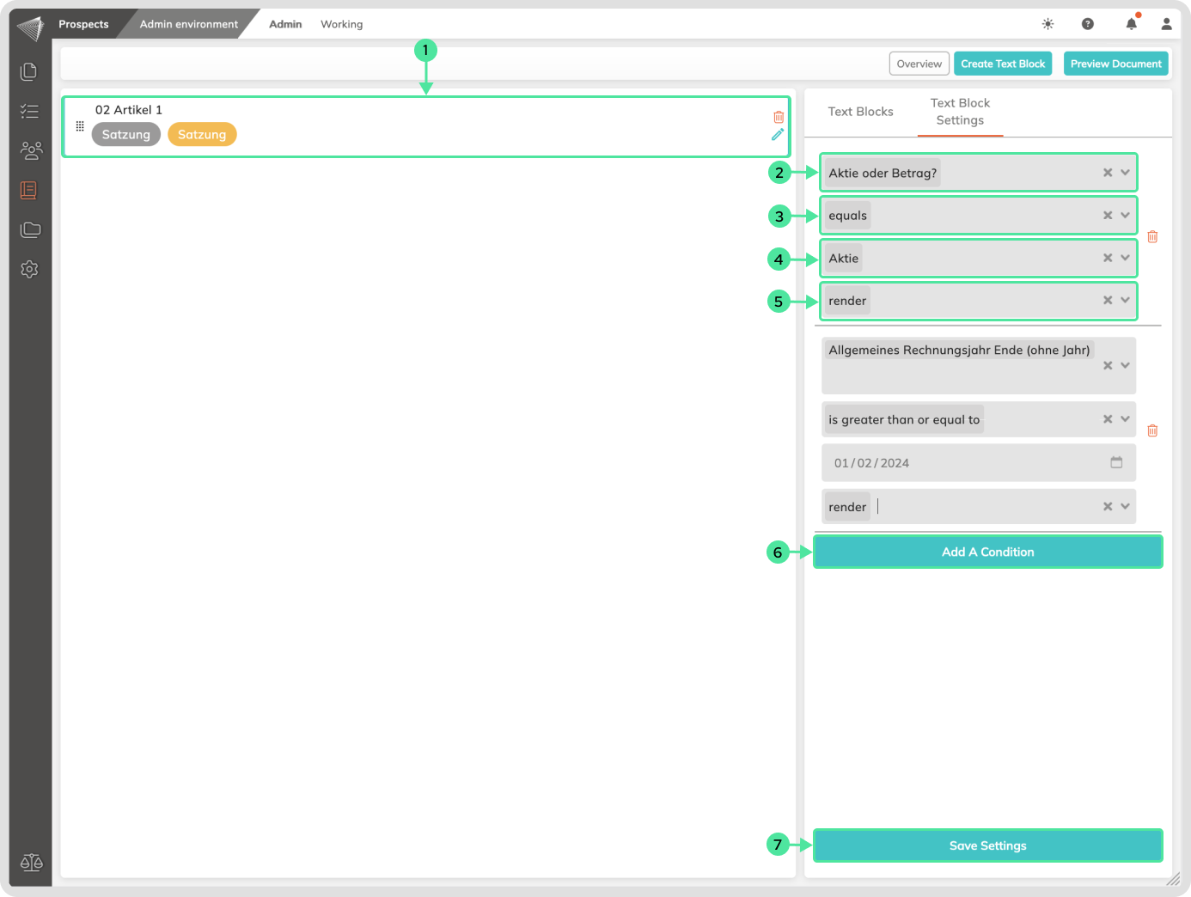The width and height of the screenshot is (1191, 897).
Task: Open the 'equals' operator dropdown
Action: 1125,216
